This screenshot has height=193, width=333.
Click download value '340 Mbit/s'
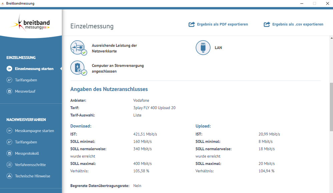pyautogui.click(x=142, y=149)
